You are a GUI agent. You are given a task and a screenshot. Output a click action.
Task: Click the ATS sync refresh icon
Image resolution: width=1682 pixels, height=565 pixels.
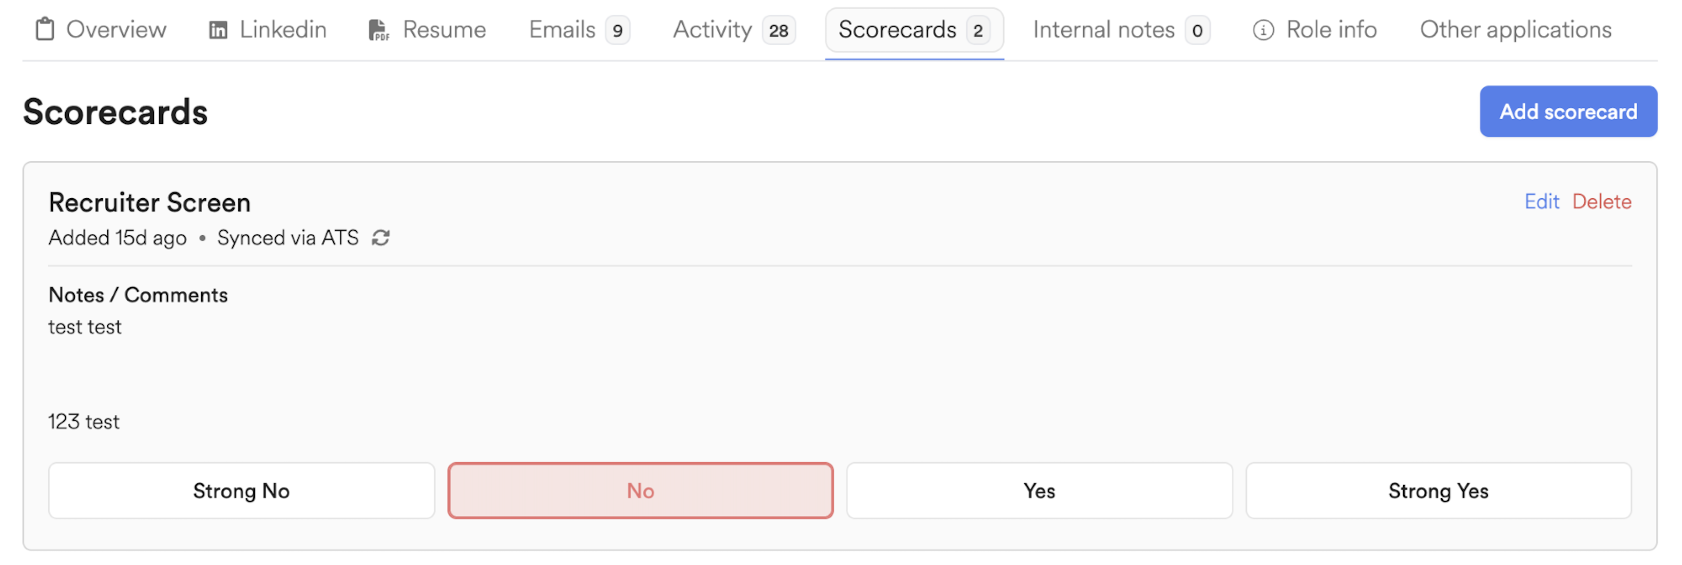click(x=380, y=238)
